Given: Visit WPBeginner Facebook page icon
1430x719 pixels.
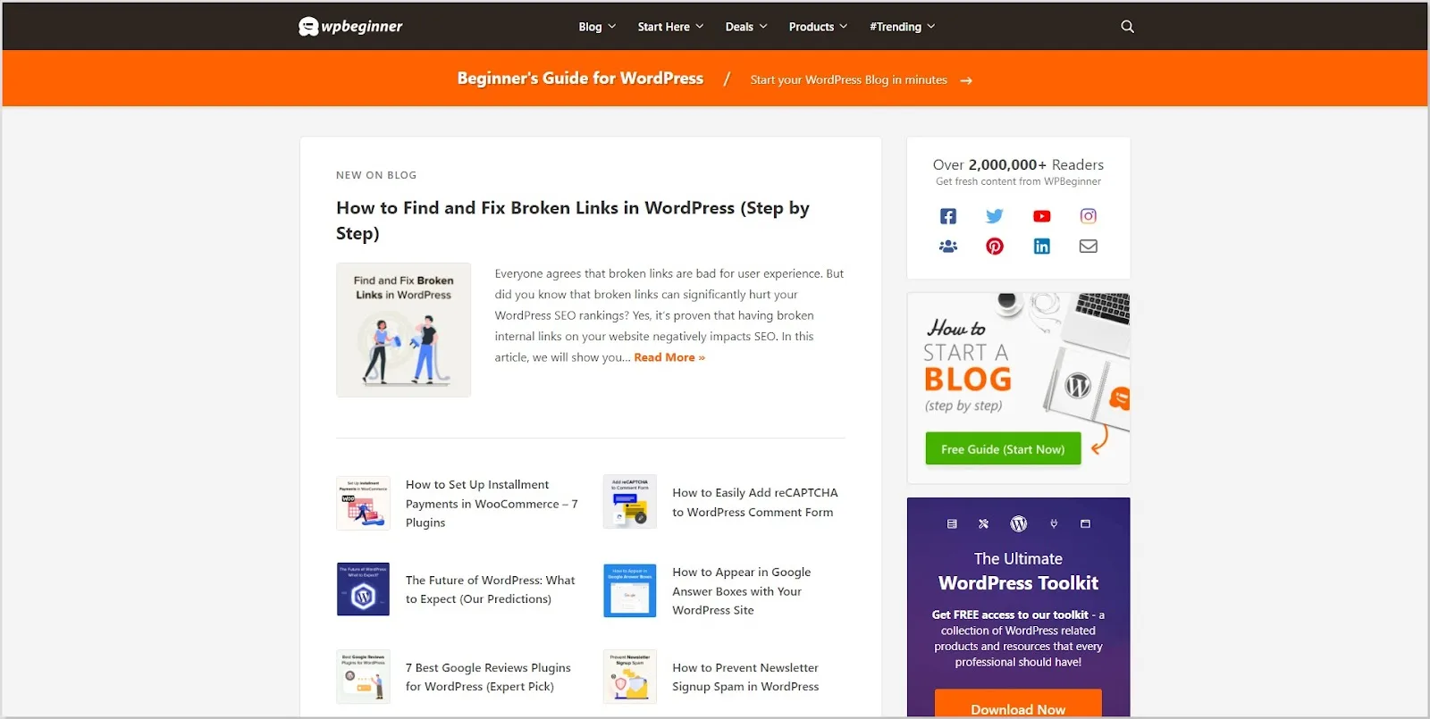Looking at the screenshot, I should [x=948, y=216].
